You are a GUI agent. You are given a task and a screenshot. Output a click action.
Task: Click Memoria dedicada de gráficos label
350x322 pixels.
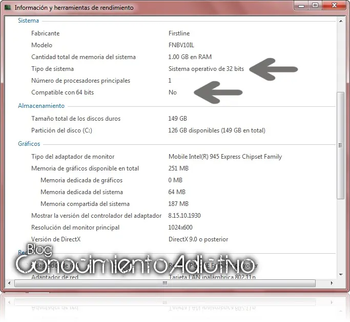[x=81, y=180]
